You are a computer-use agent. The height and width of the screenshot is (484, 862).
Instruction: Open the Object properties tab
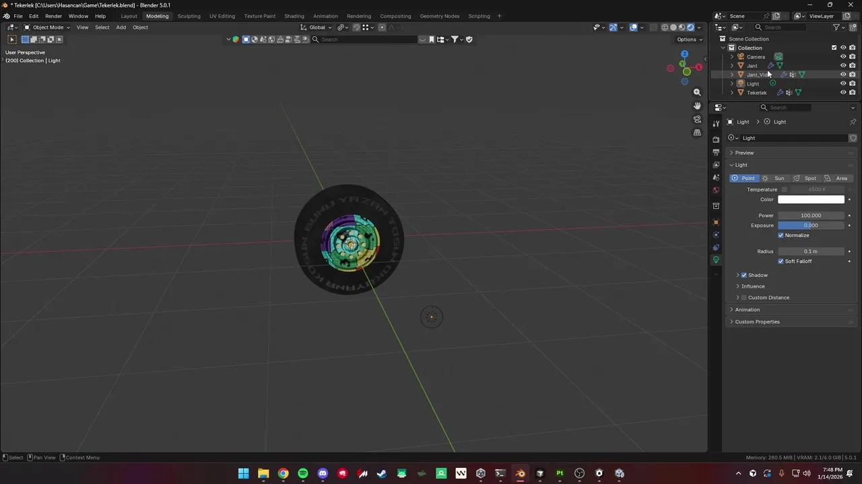[x=716, y=222]
